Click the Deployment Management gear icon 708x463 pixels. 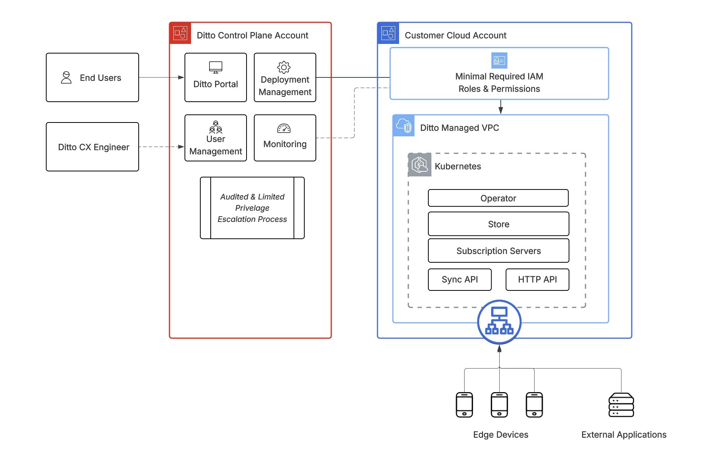284,67
